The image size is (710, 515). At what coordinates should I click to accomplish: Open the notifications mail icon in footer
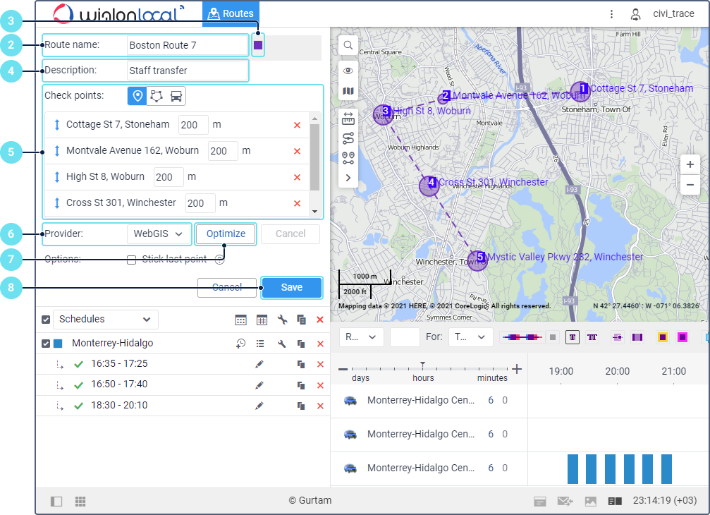[x=565, y=502]
